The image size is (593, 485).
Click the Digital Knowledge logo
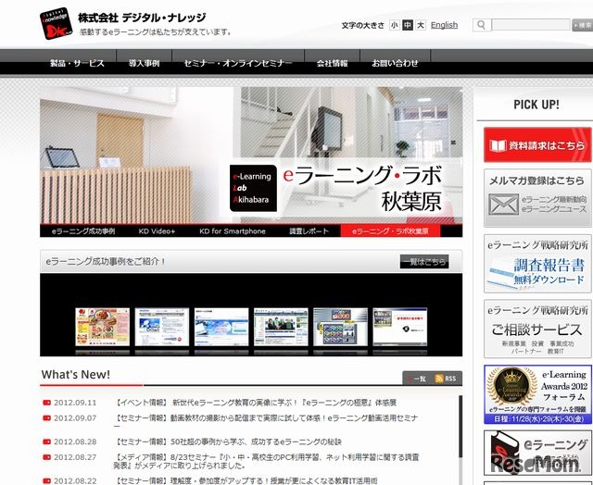pos(56,24)
